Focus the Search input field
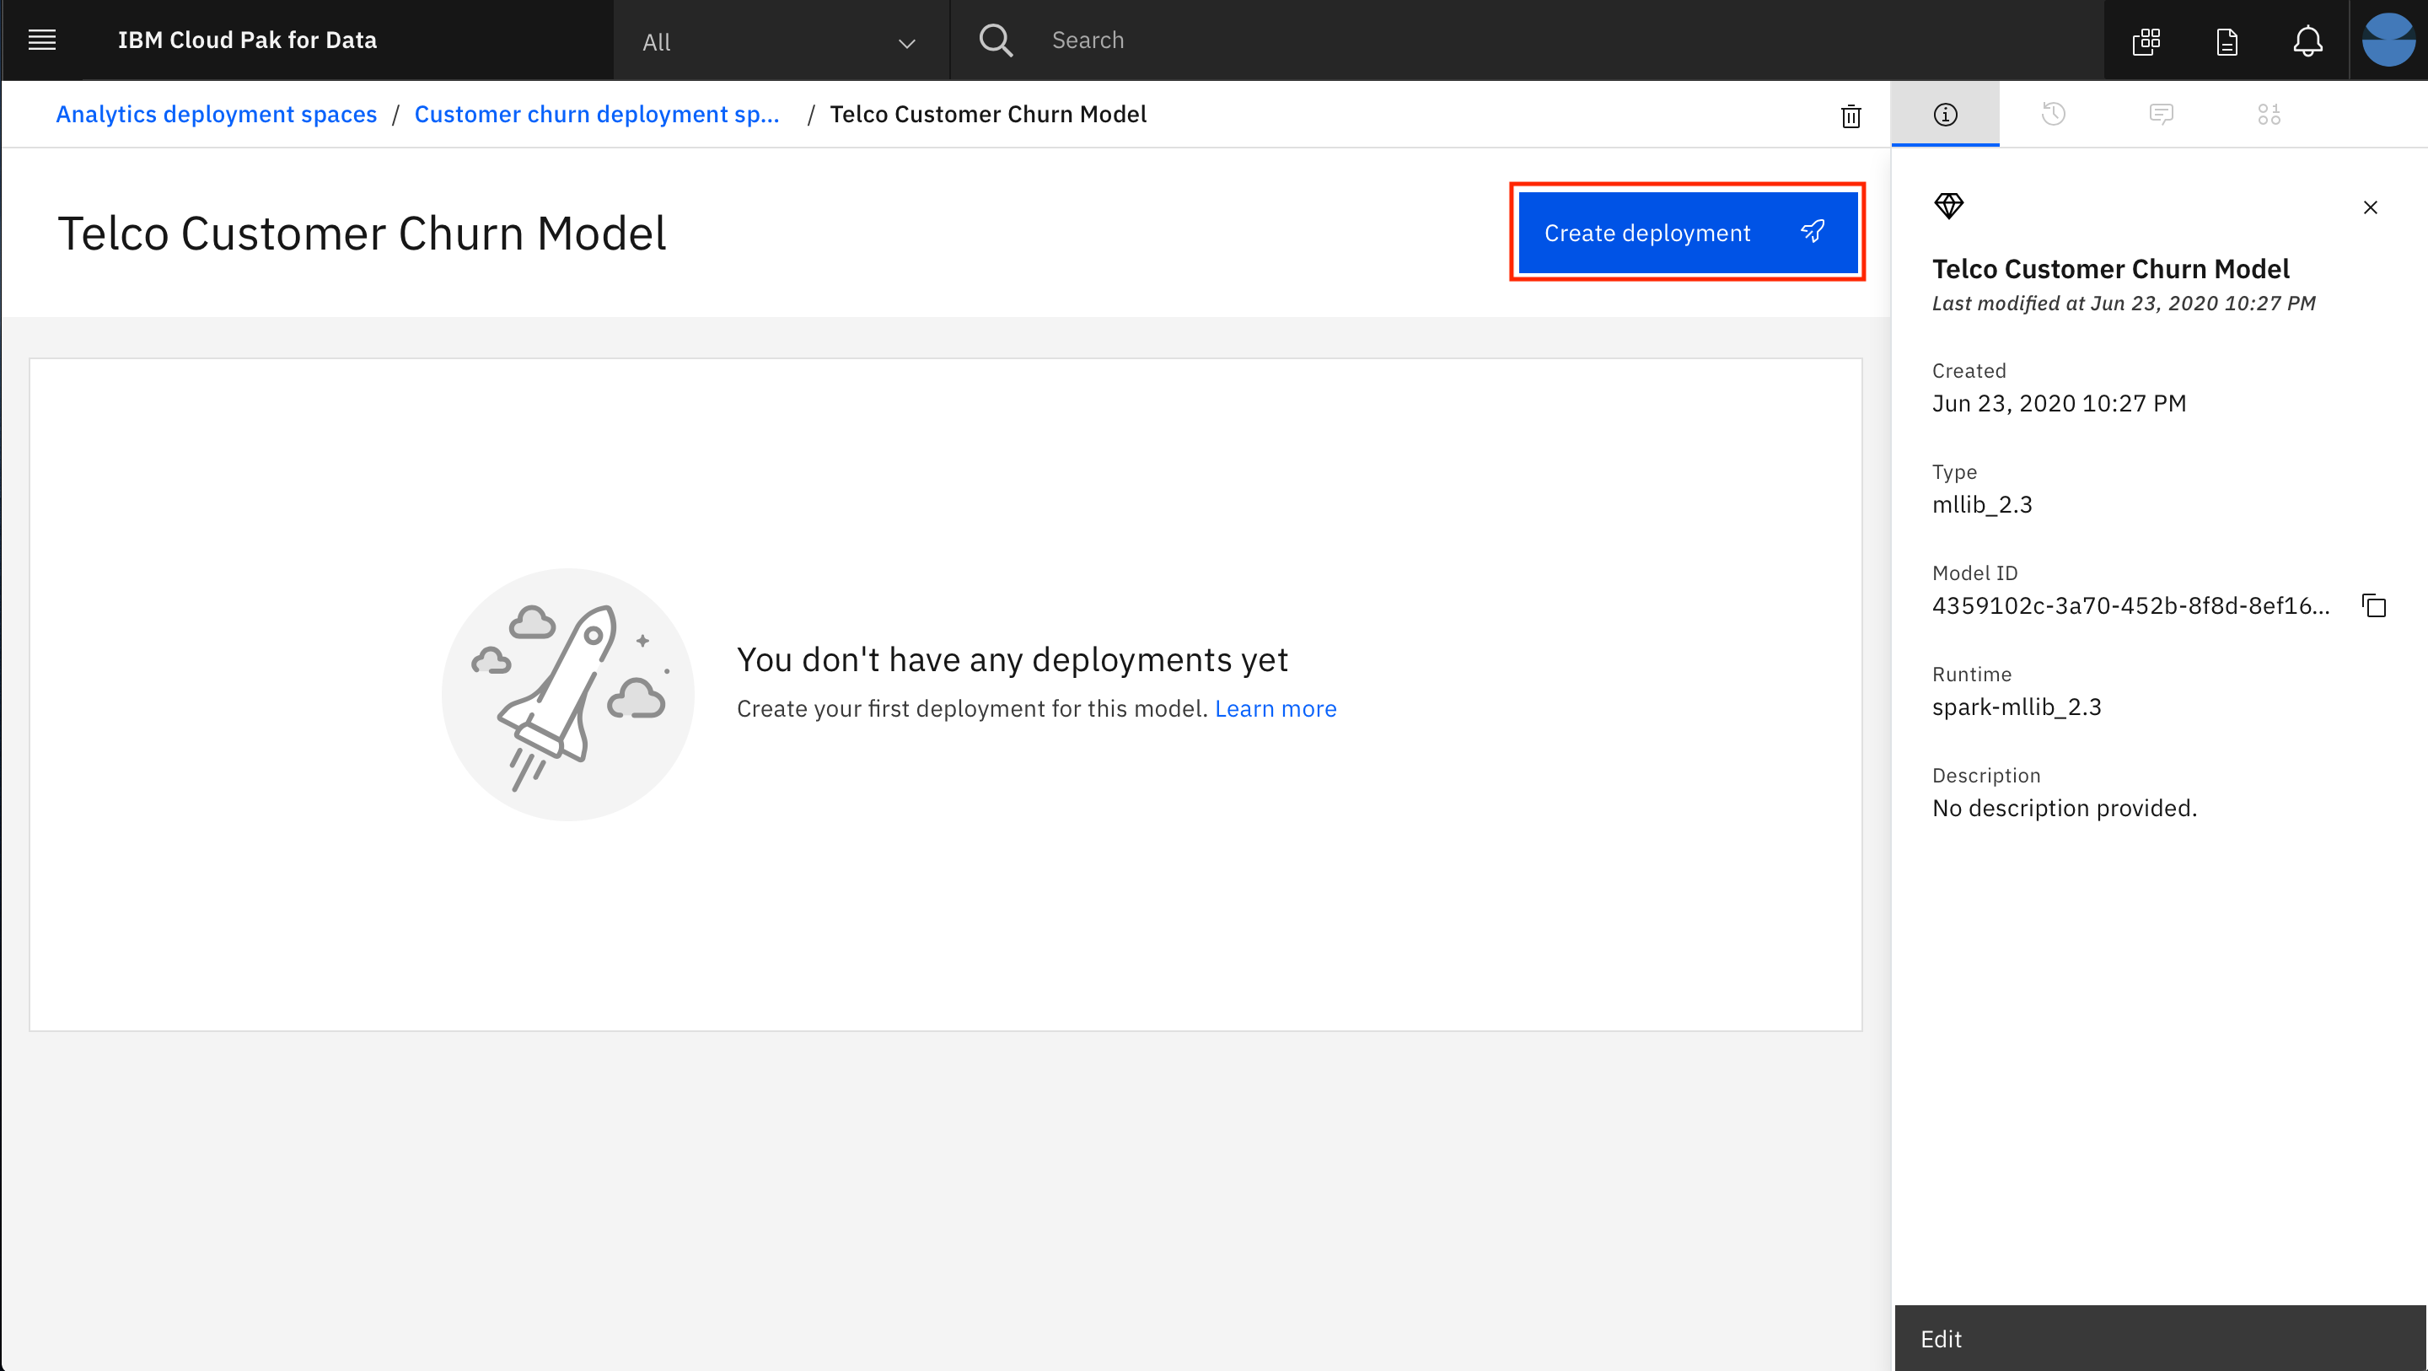The height and width of the screenshot is (1371, 2428). coord(1508,40)
